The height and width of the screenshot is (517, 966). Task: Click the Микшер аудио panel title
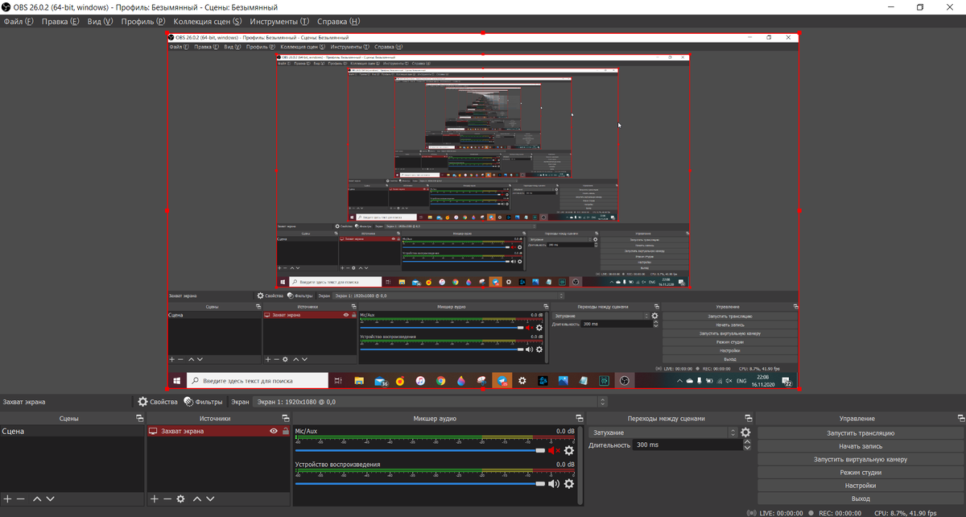tap(435, 419)
